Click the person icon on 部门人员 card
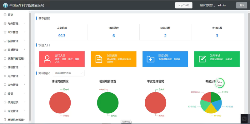 click(47, 59)
